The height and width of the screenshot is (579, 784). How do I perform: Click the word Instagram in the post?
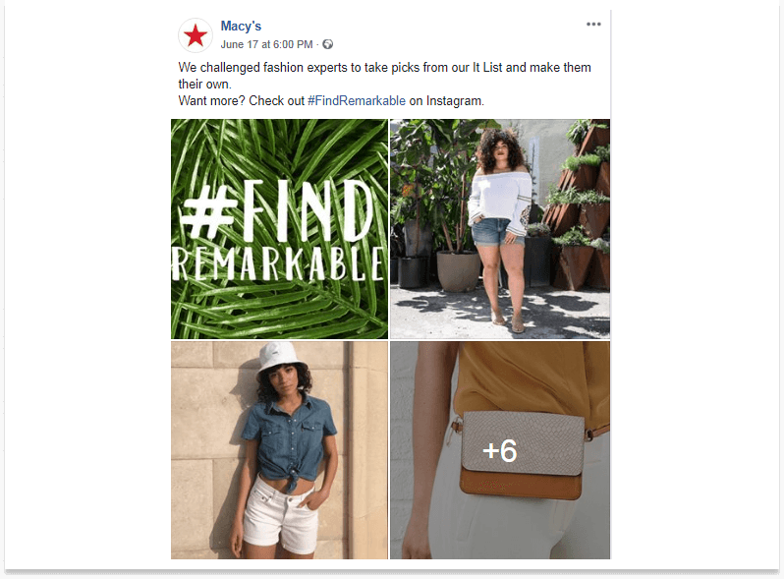tap(454, 100)
